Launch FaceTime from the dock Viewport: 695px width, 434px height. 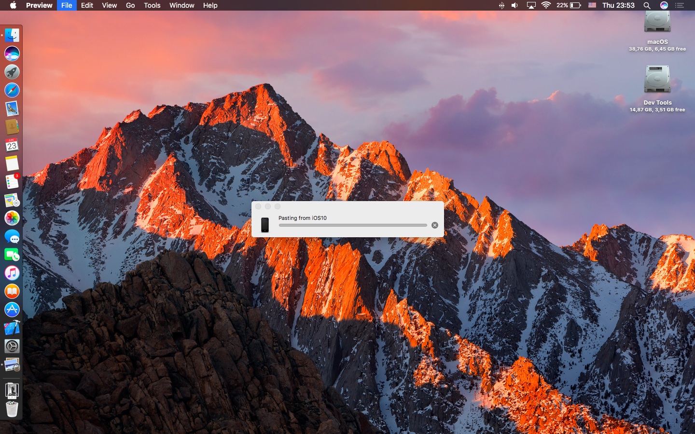pos(12,255)
